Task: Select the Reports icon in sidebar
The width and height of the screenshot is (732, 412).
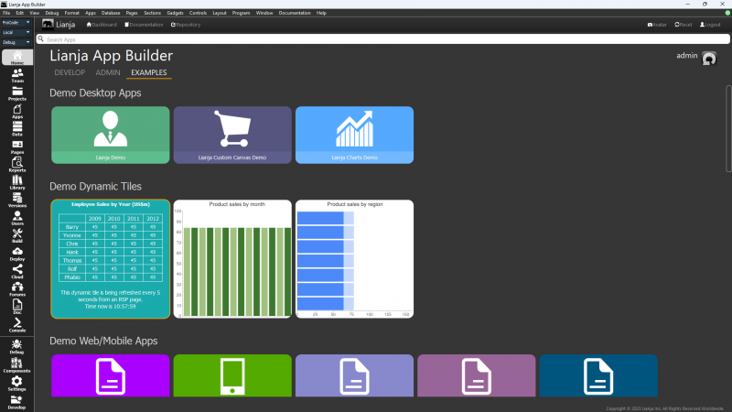Action: coord(17,164)
